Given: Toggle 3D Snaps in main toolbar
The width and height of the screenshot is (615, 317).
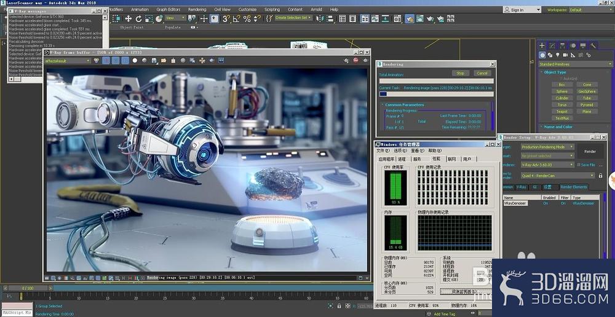Looking at the screenshot, I should [226, 18].
